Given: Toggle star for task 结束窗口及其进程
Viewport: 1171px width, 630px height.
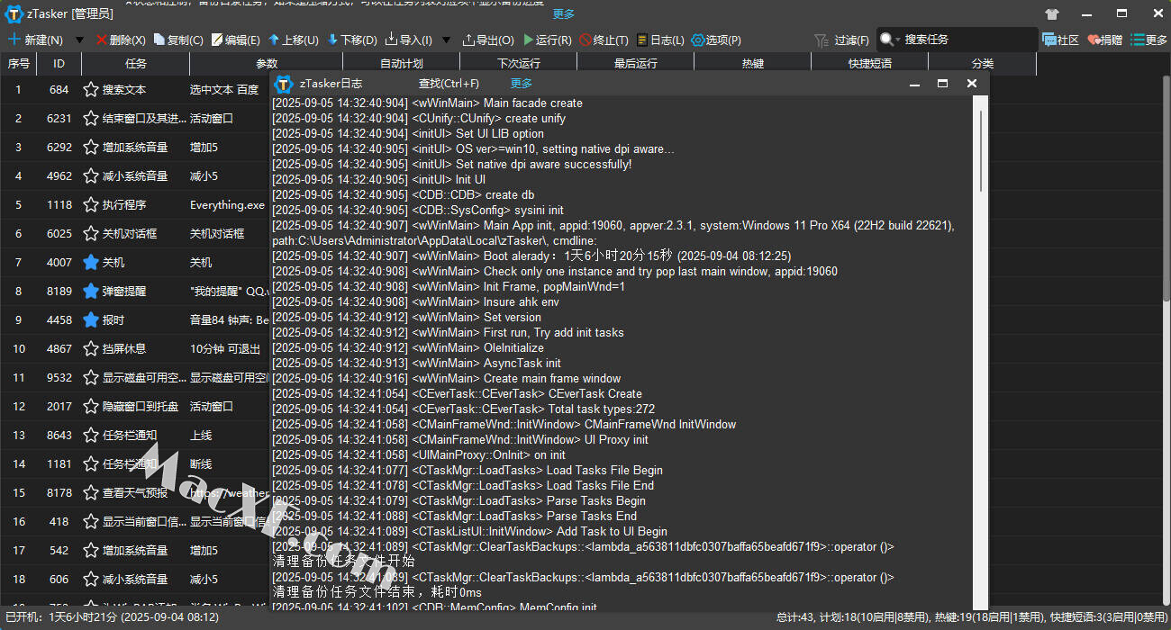Looking at the screenshot, I should point(90,119).
